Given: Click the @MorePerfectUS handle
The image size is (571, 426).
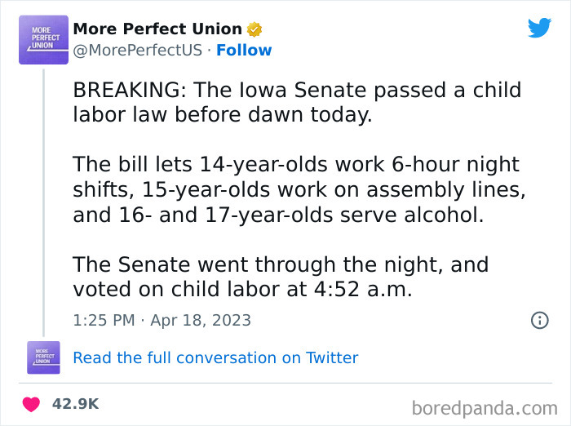Looking at the screenshot, I should tap(137, 50).
